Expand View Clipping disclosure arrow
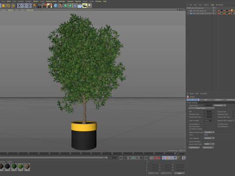Screen dimensions: 235x176 pos(188,138)
